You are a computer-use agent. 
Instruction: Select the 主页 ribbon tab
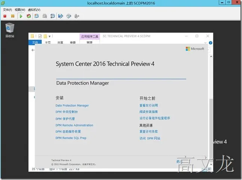coord(48,42)
